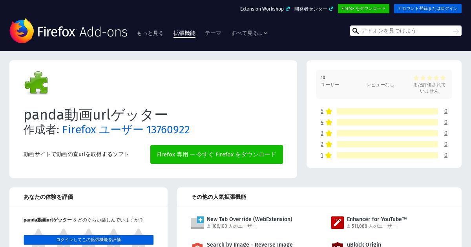Viewport: 471px width, 247px height.
Task: Click the 3-star rating bar
Action: [x=387, y=133]
